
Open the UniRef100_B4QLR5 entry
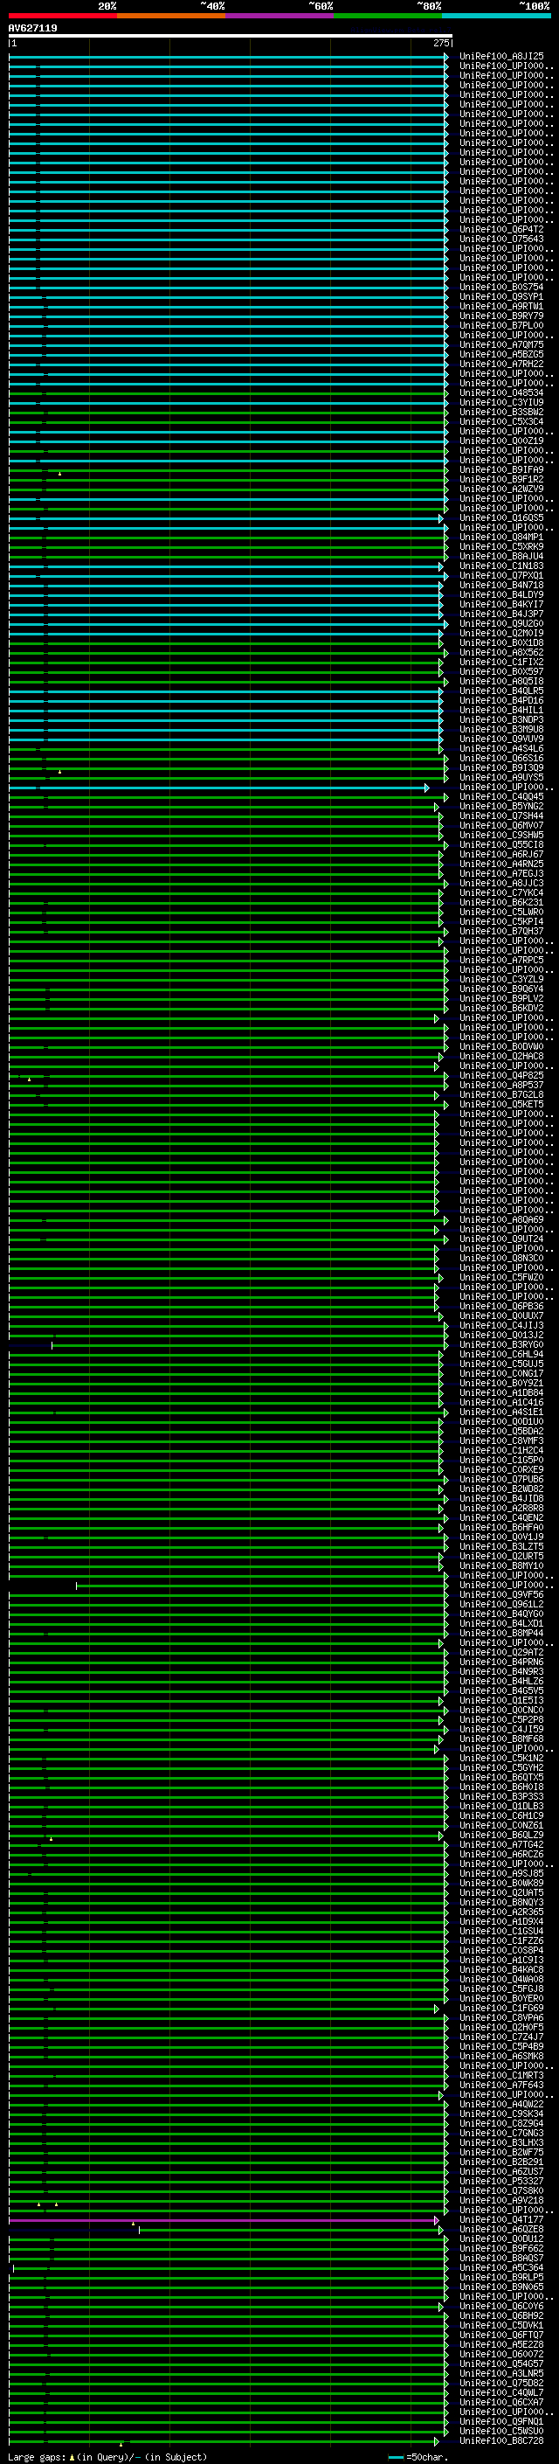[501, 691]
